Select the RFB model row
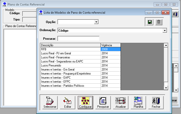The image size is (181, 114). 70,49
